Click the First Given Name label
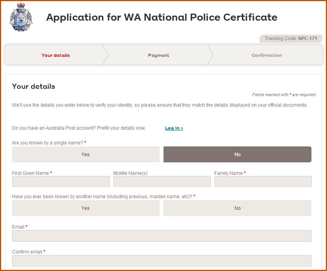Viewport: 327px width, 271px height. 32,173
